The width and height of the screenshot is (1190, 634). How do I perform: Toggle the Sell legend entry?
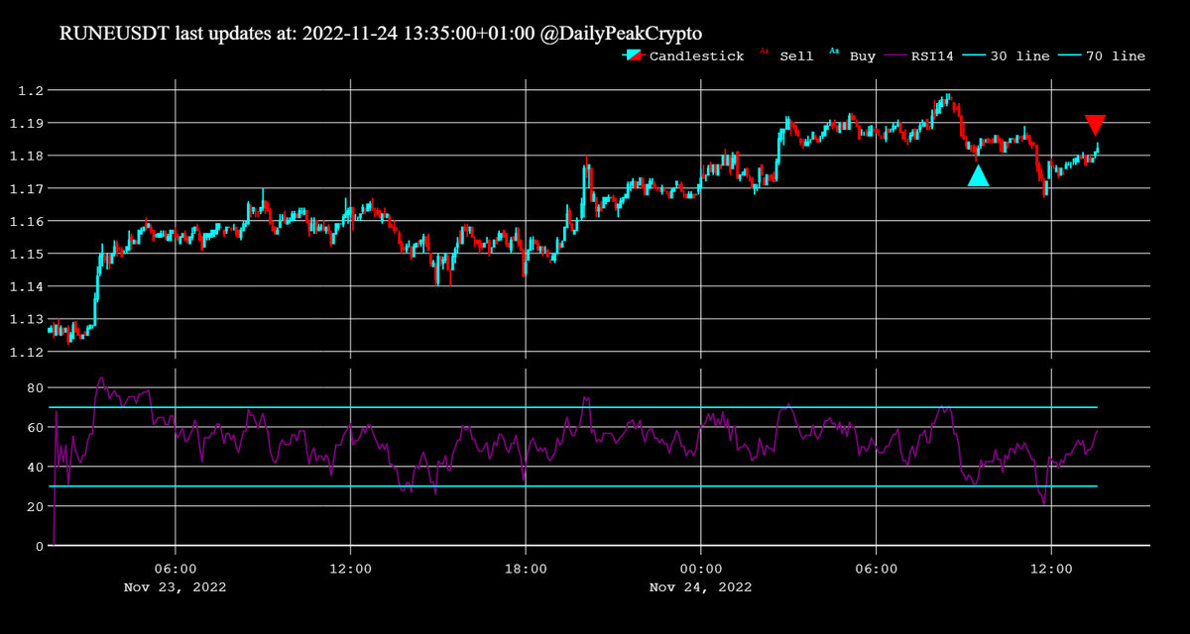click(x=786, y=56)
